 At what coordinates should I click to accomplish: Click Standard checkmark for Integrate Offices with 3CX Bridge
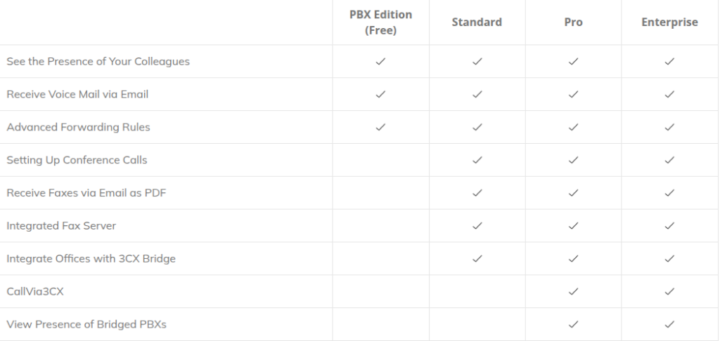477,258
